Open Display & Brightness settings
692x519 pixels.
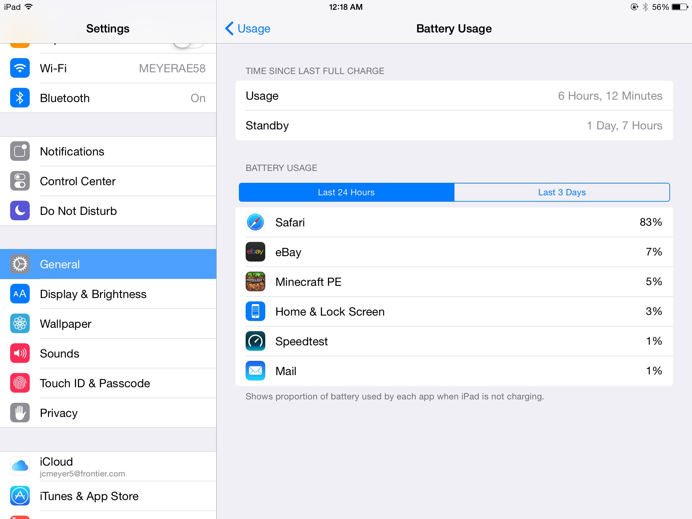(x=108, y=294)
